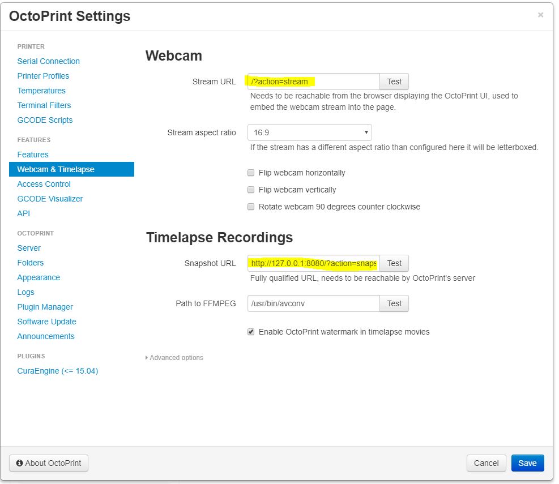Go to Plugin Manager section

[x=45, y=307]
